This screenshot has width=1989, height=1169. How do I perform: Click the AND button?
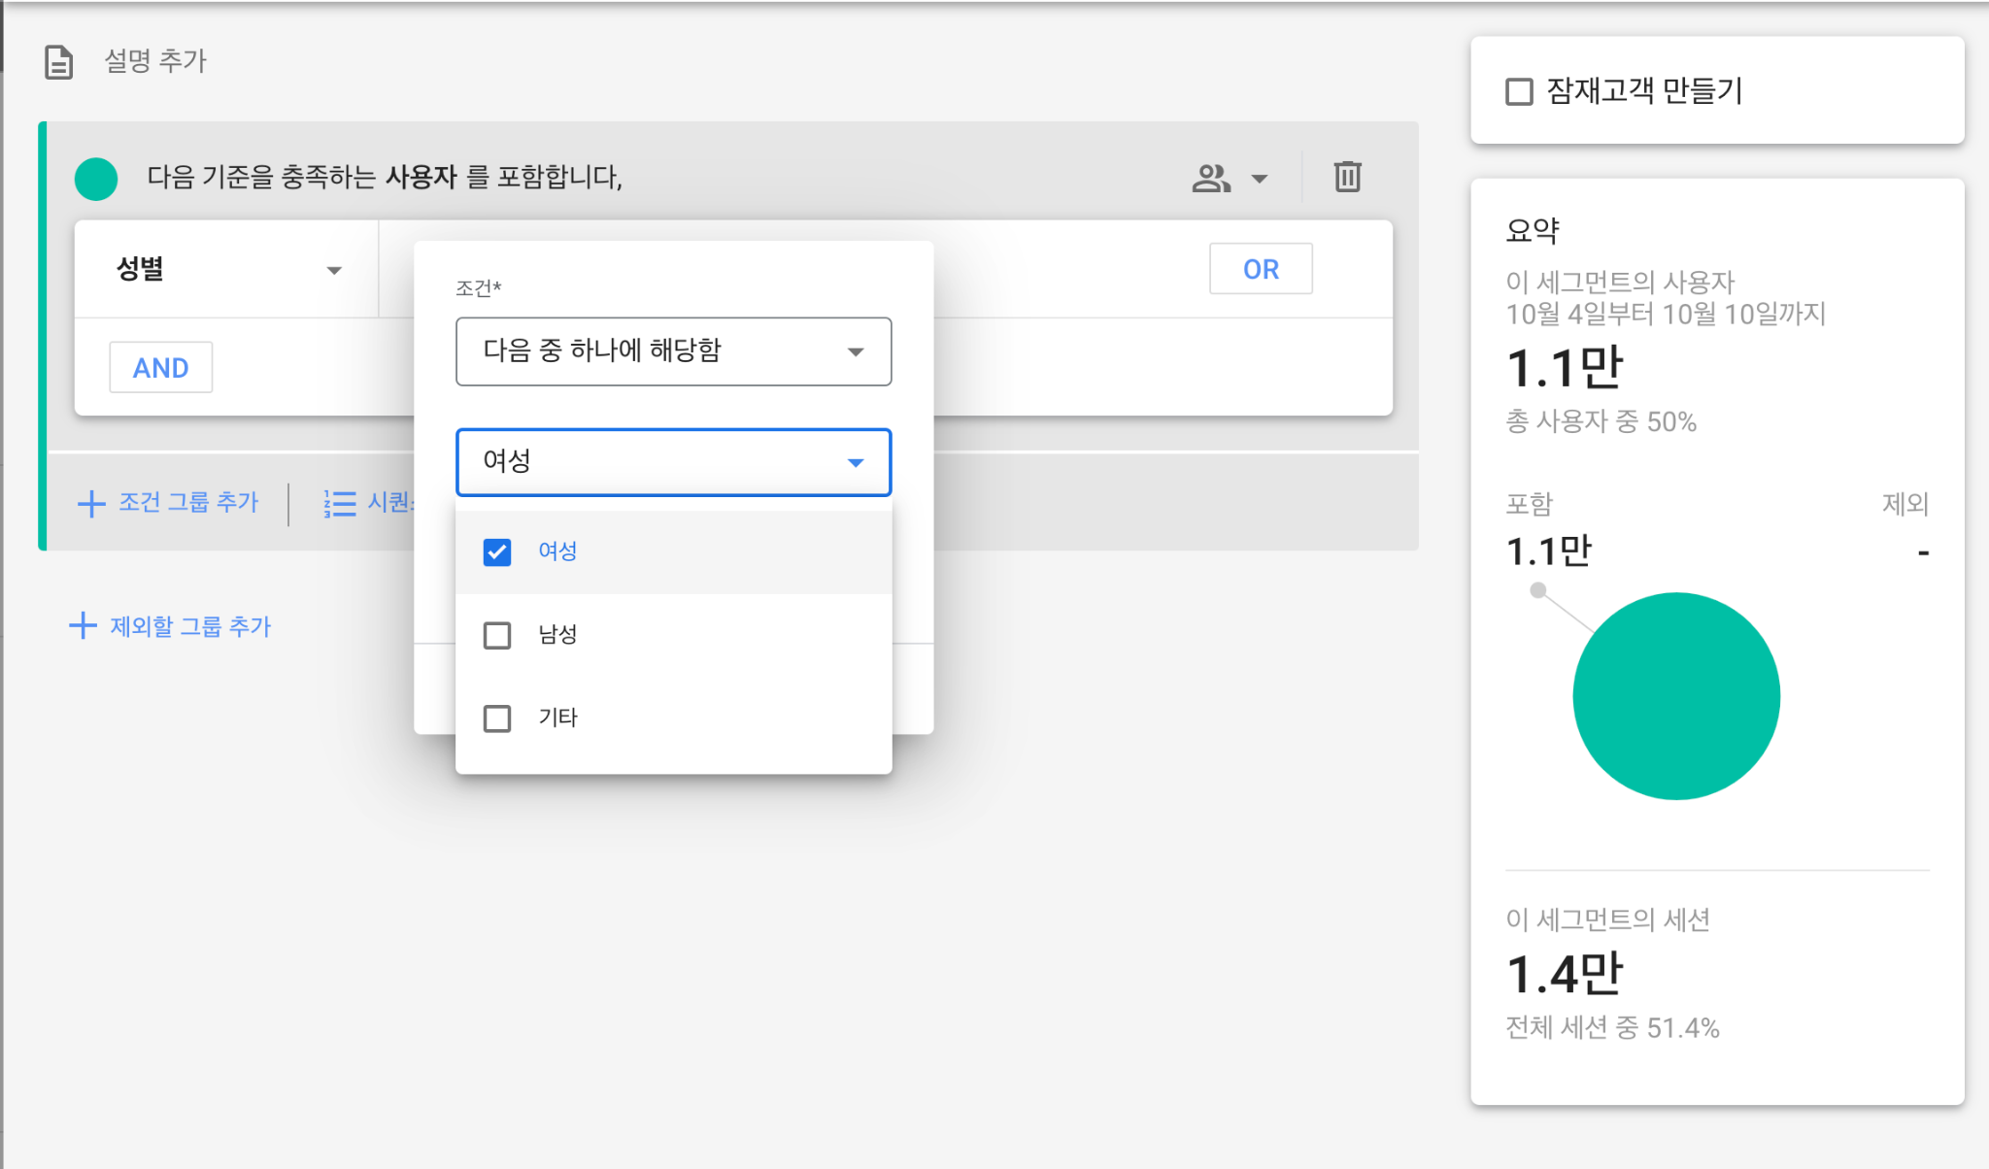(161, 368)
